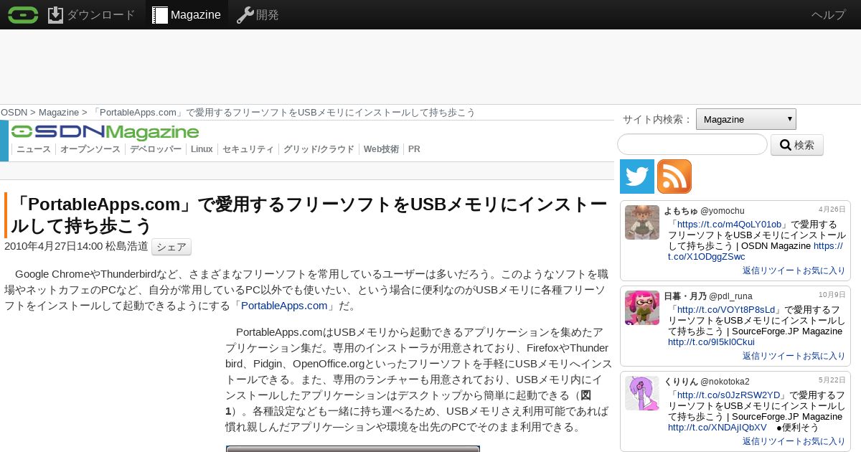Open よもちゅ avatar thumbnail
This screenshot has width=861, height=452.
point(642,222)
